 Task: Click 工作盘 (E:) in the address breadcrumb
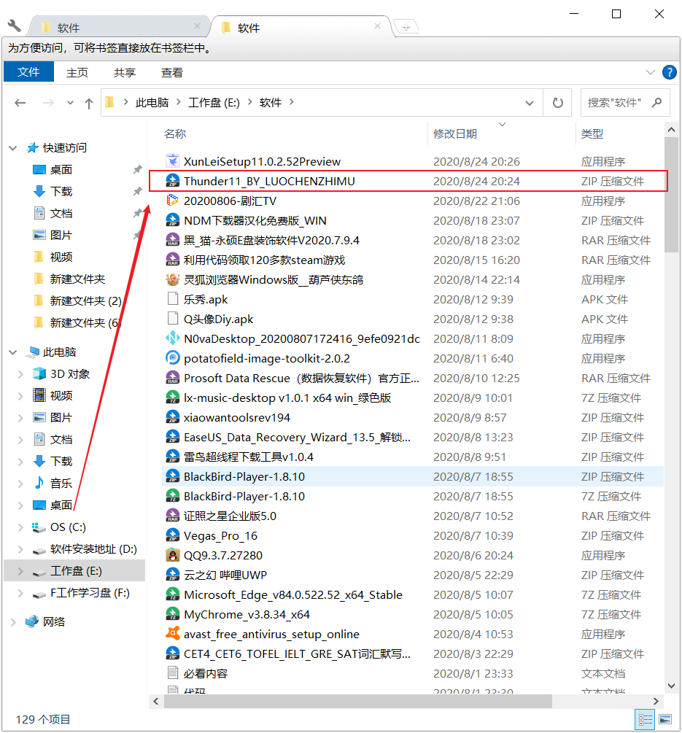tap(214, 103)
